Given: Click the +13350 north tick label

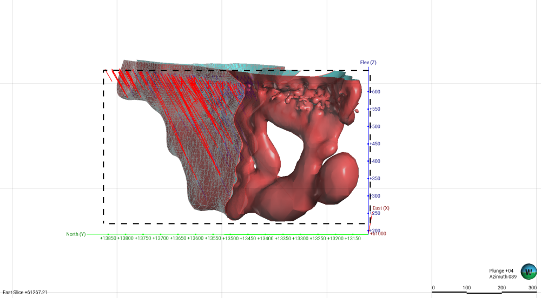Looking at the screenshot, I should (x=283, y=239).
